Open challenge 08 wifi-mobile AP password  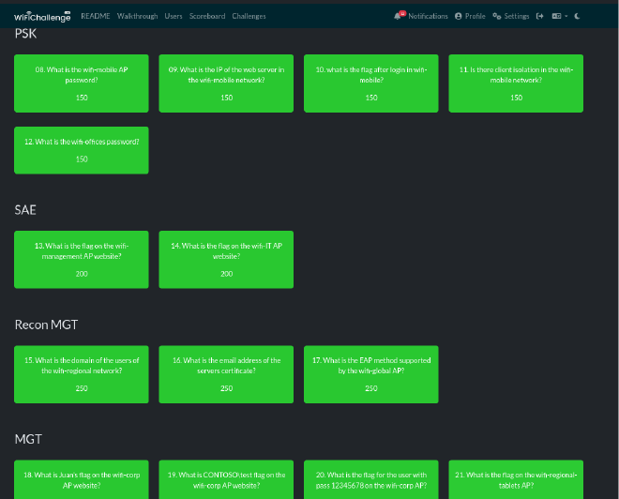[x=82, y=83]
